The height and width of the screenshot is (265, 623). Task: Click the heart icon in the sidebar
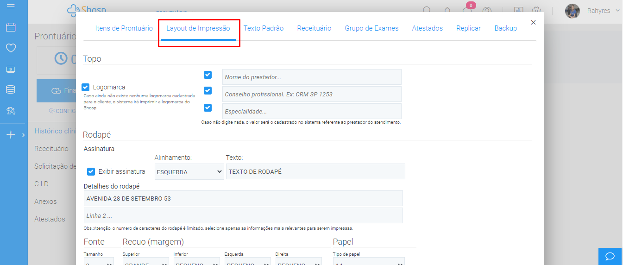point(11,48)
